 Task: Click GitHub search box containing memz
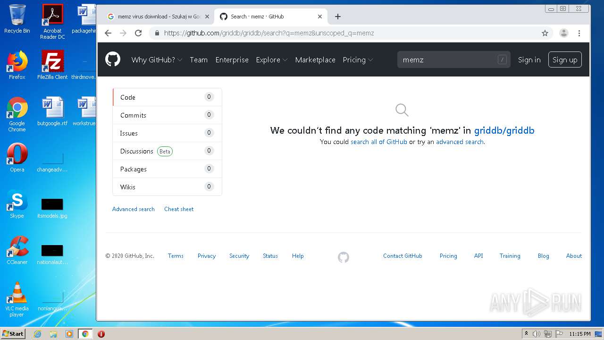pos(453,59)
